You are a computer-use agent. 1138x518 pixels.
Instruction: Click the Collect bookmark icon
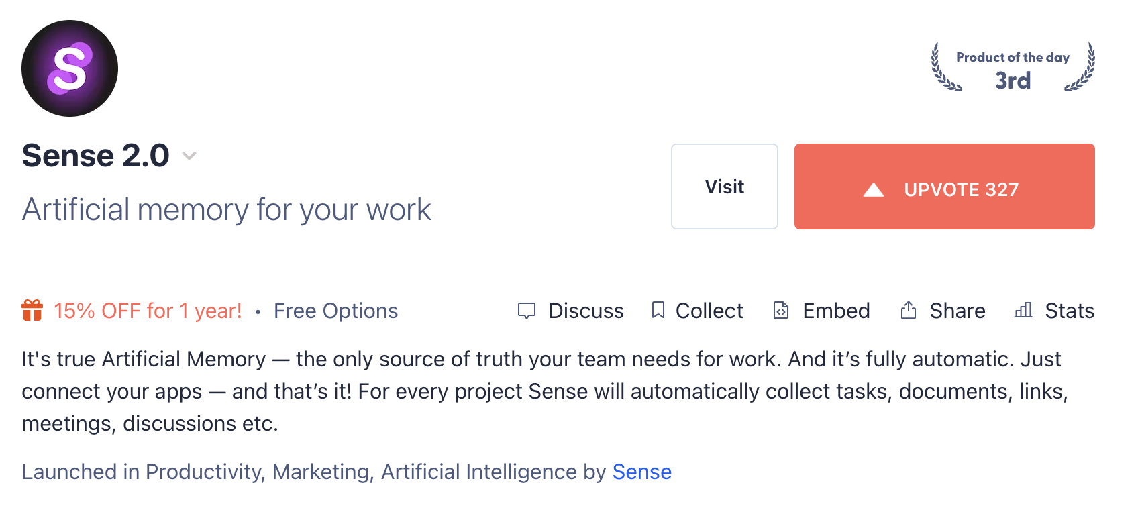tap(658, 310)
